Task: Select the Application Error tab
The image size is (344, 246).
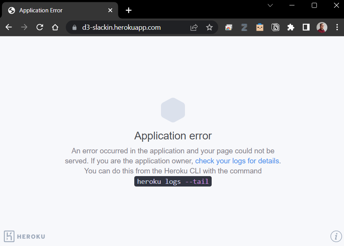Action: click(x=54, y=10)
